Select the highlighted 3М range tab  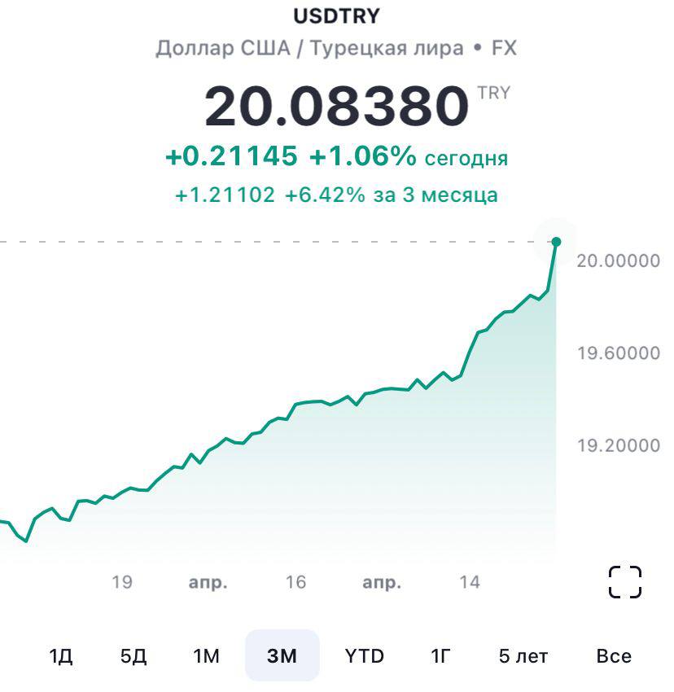click(282, 656)
